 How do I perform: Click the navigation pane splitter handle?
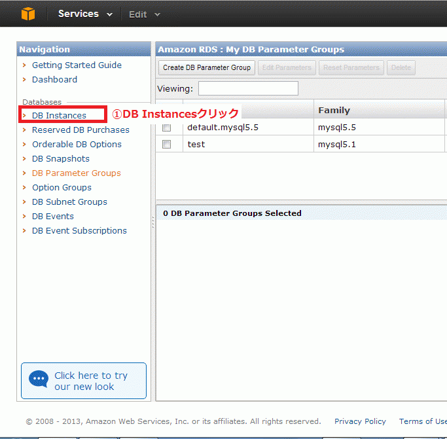pos(153,222)
